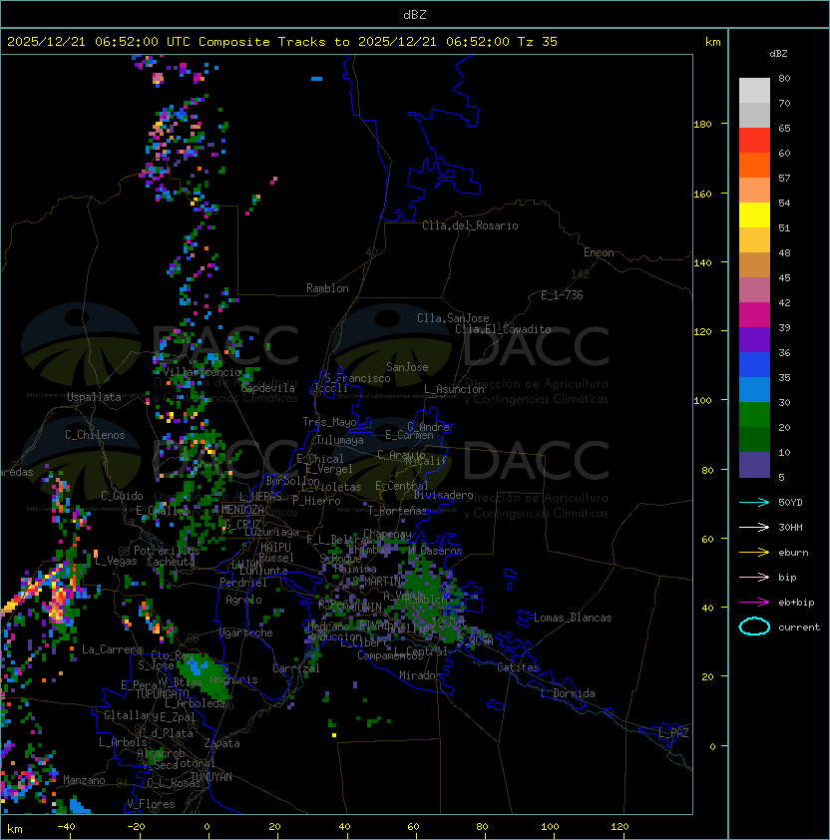Click the P_Hierro map label
The width and height of the screenshot is (830, 840).
coord(316,501)
